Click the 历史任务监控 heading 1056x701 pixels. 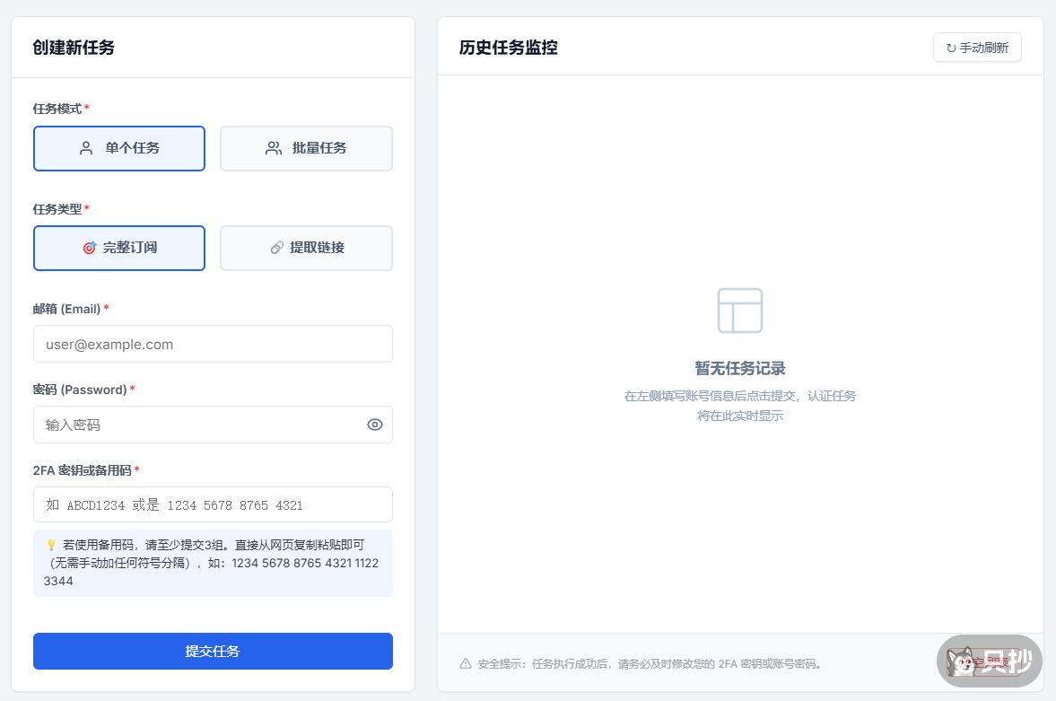[509, 48]
